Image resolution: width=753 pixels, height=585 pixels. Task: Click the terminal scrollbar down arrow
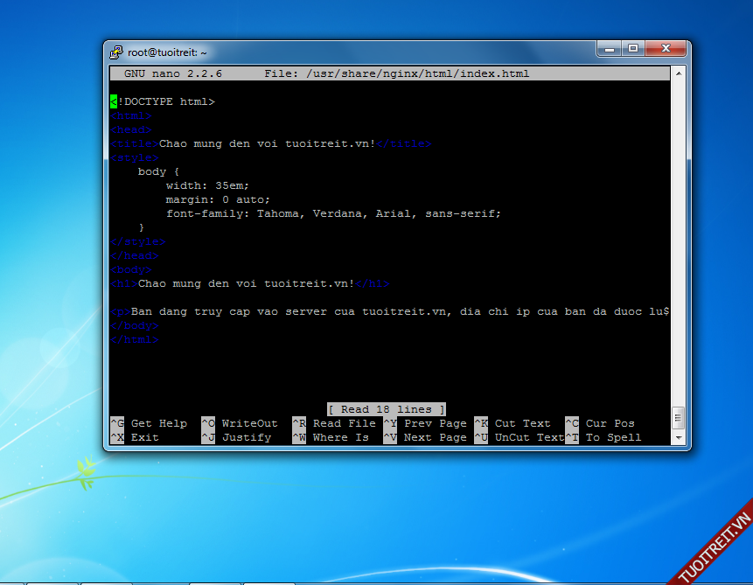pyautogui.click(x=678, y=436)
